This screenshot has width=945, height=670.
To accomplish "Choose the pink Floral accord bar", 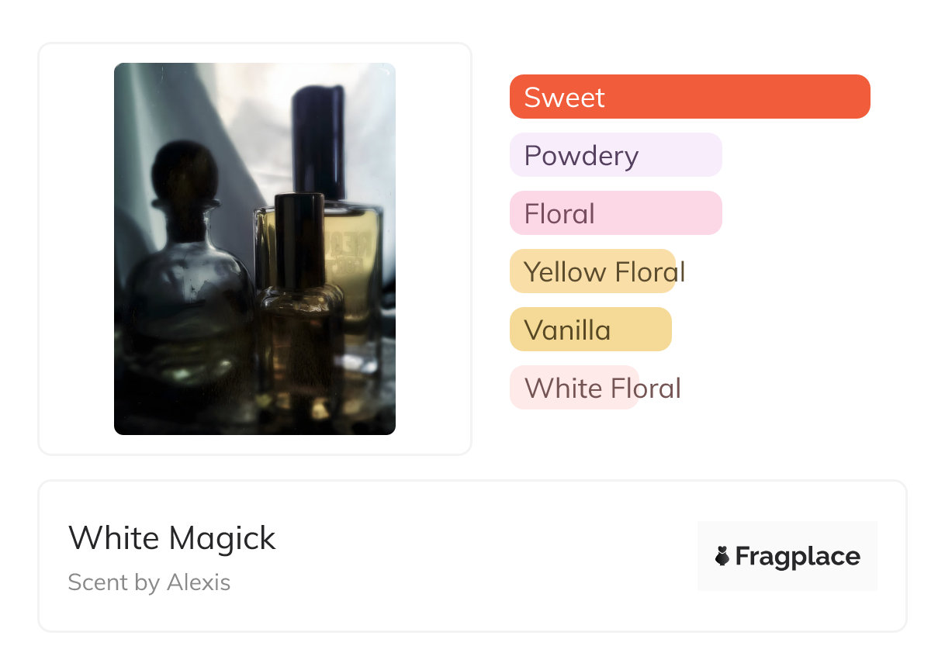I will pos(616,213).
